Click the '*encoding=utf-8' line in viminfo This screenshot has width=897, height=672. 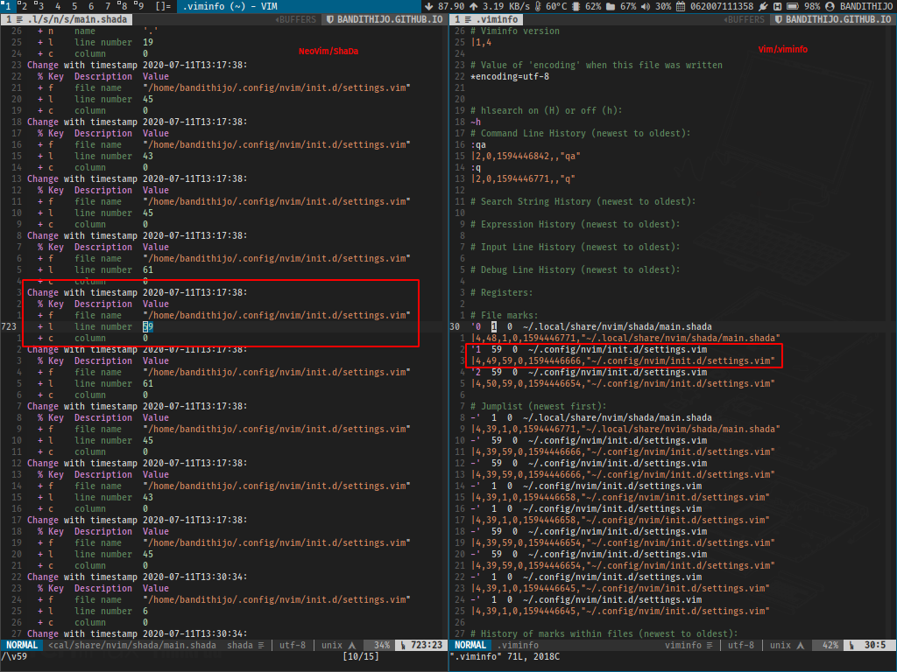(510, 76)
